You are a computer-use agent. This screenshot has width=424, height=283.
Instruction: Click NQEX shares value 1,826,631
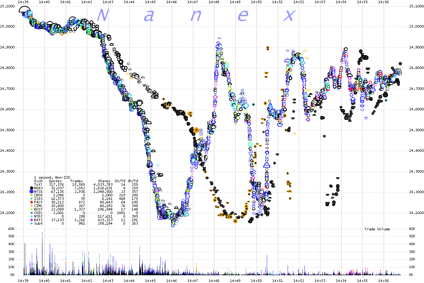coord(103,188)
